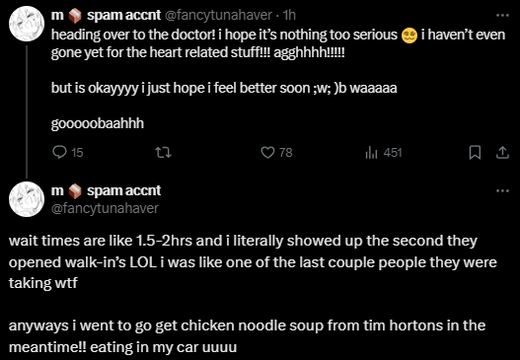Open @fancytunahaver handle in first tweet
Screen dimensions: 520x360
point(218,15)
